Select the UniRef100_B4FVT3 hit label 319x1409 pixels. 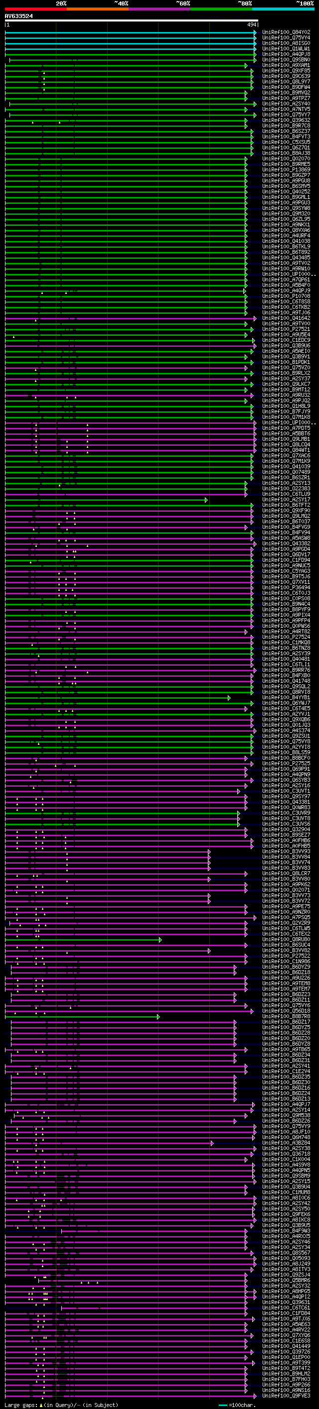286,137
